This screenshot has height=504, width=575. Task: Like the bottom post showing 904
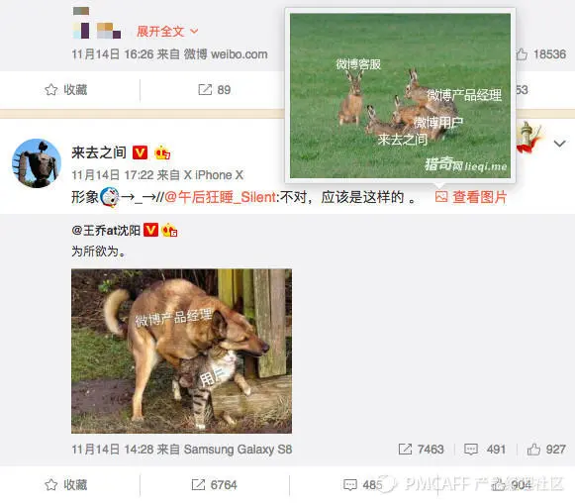coord(512,485)
